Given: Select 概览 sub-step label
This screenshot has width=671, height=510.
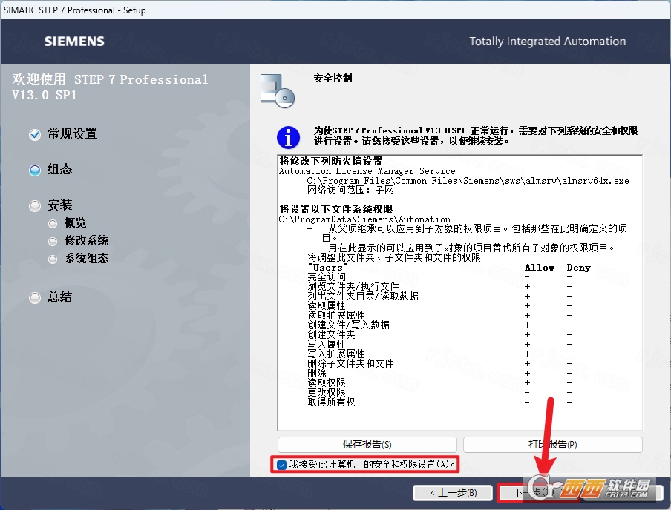Looking at the screenshot, I should click(75, 222).
